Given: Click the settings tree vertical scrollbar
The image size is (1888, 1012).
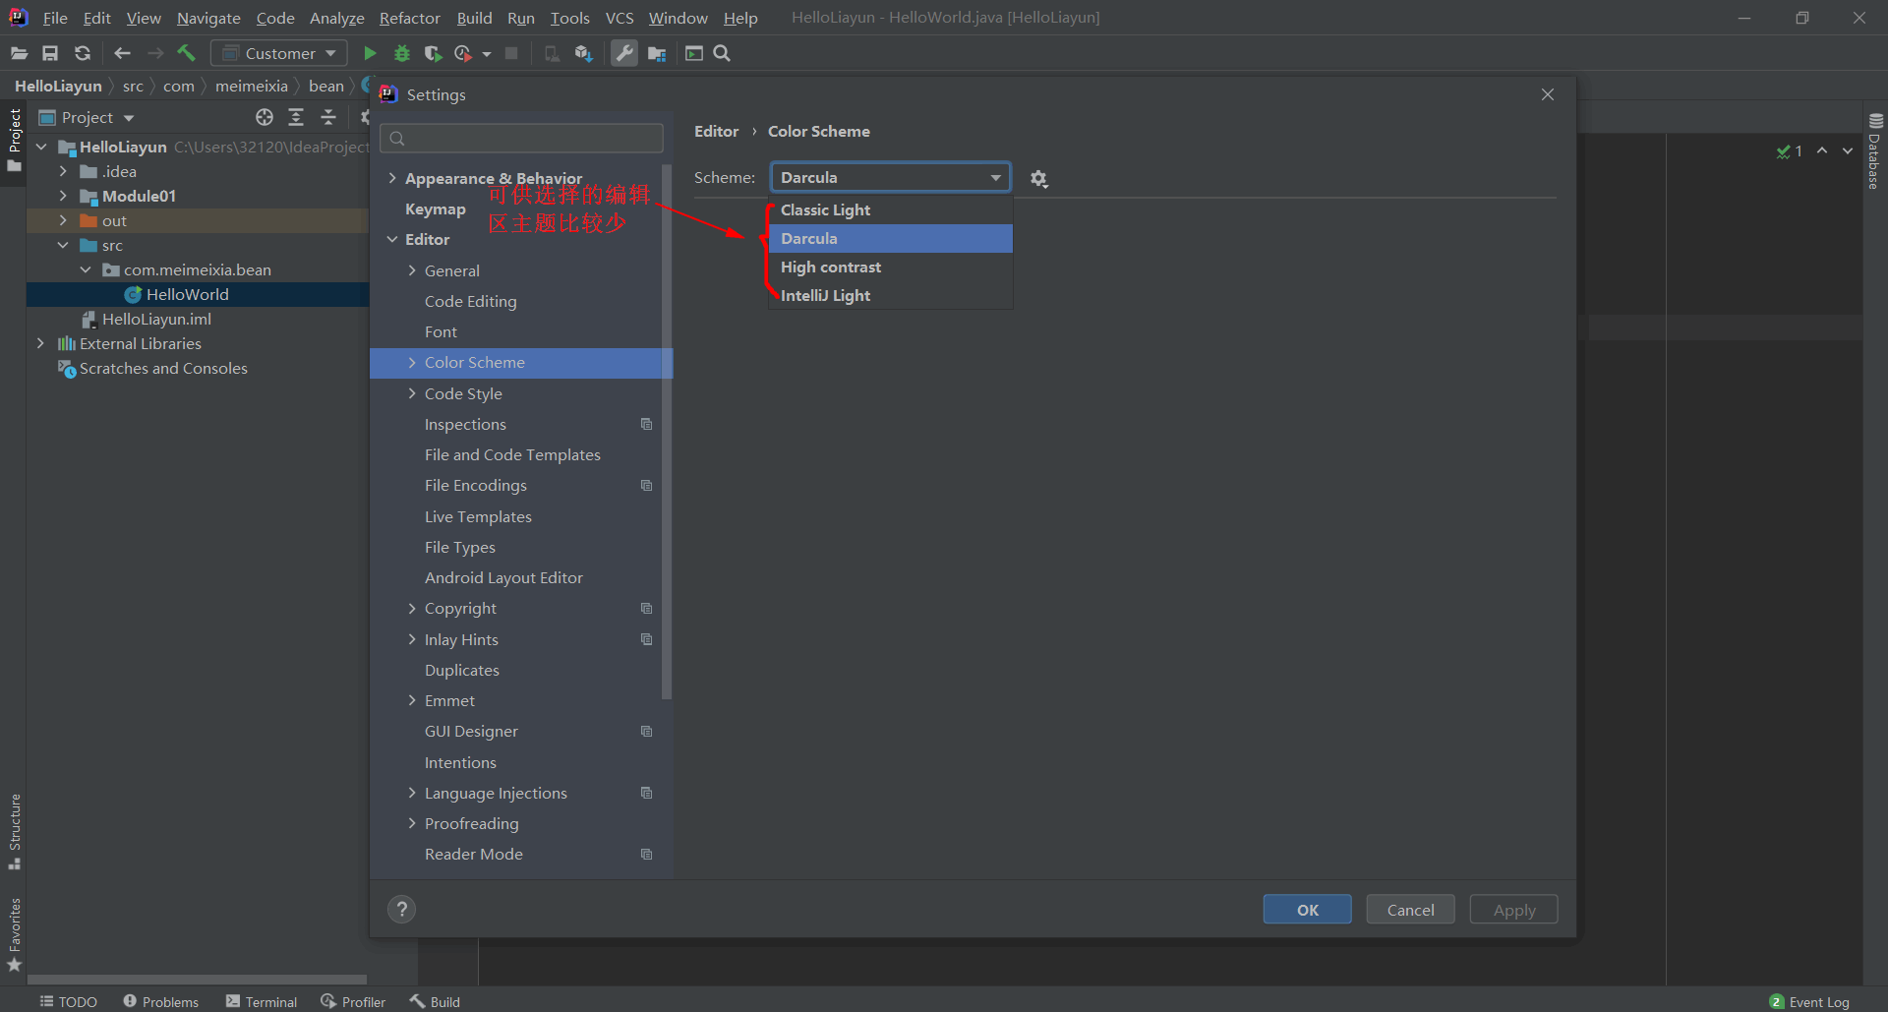Looking at the screenshot, I should click(667, 433).
